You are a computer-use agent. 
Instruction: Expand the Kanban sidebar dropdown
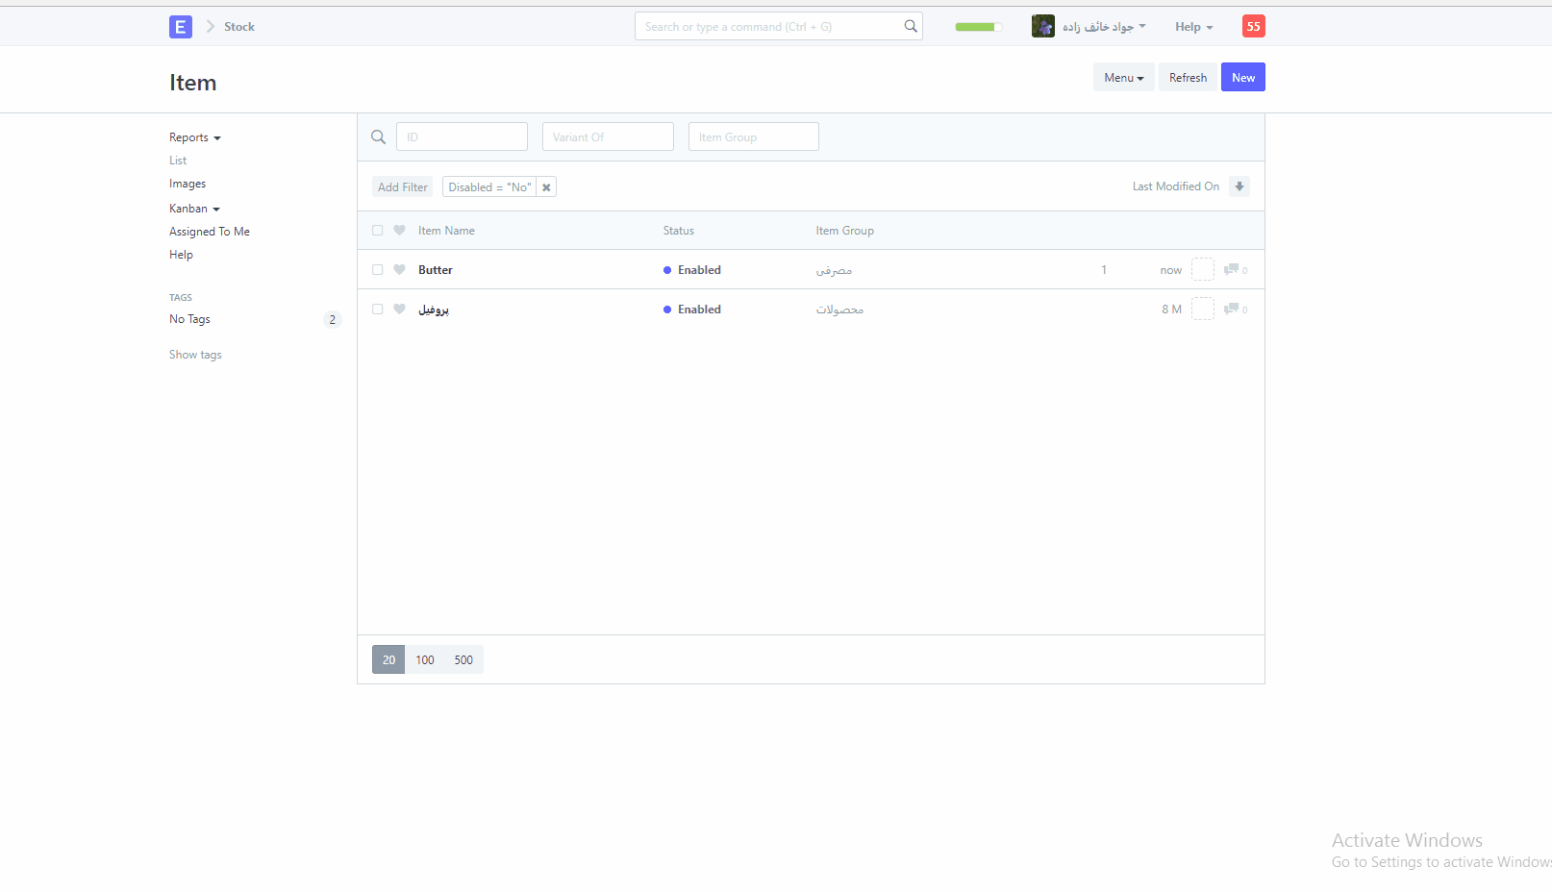pyautogui.click(x=194, y=209)
